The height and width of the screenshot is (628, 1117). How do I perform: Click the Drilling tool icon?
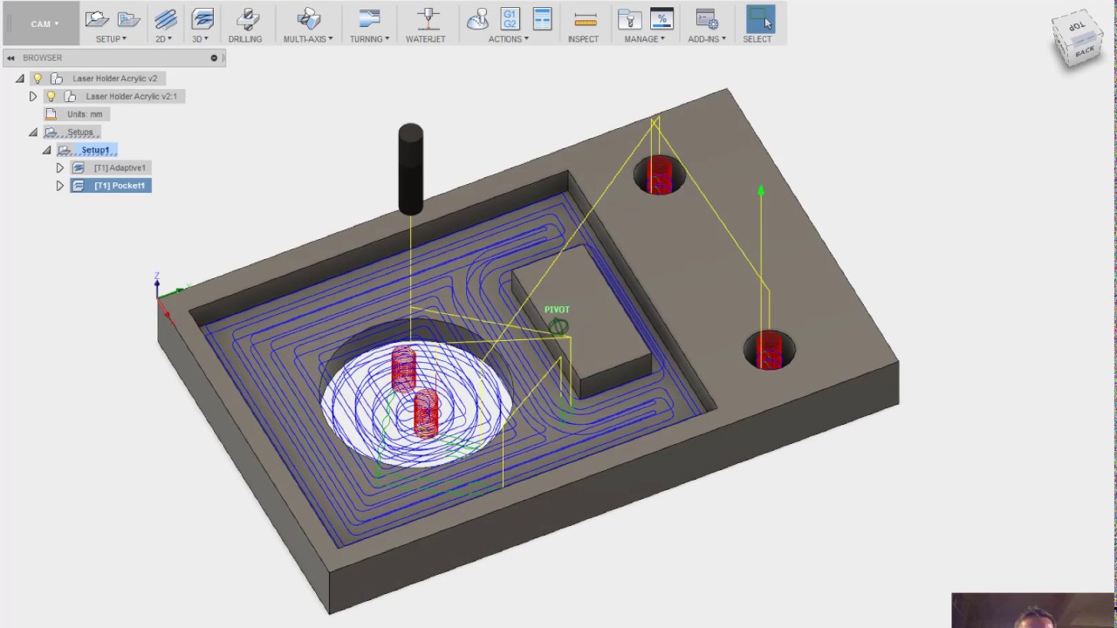[247, 19]
